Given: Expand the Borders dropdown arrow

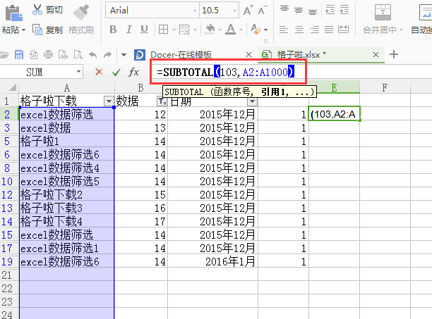Looking at the screenshot, I should [x=174, y=30].
